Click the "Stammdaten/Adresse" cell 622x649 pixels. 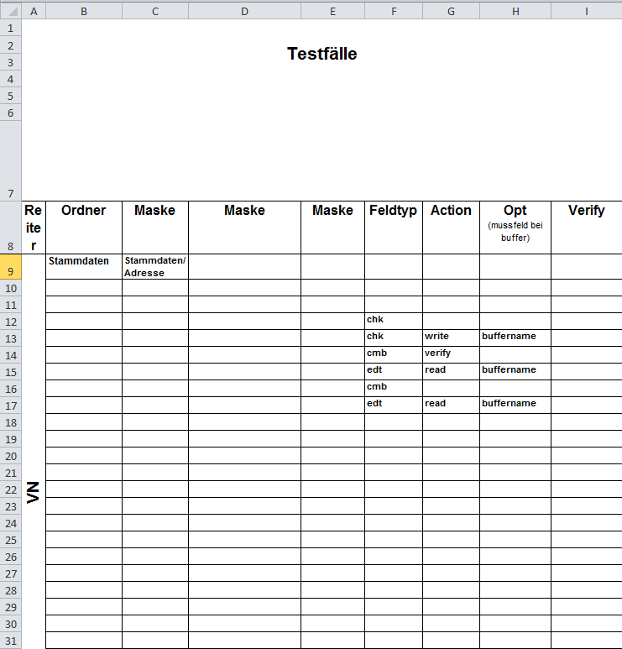click(x=155, y=267)
